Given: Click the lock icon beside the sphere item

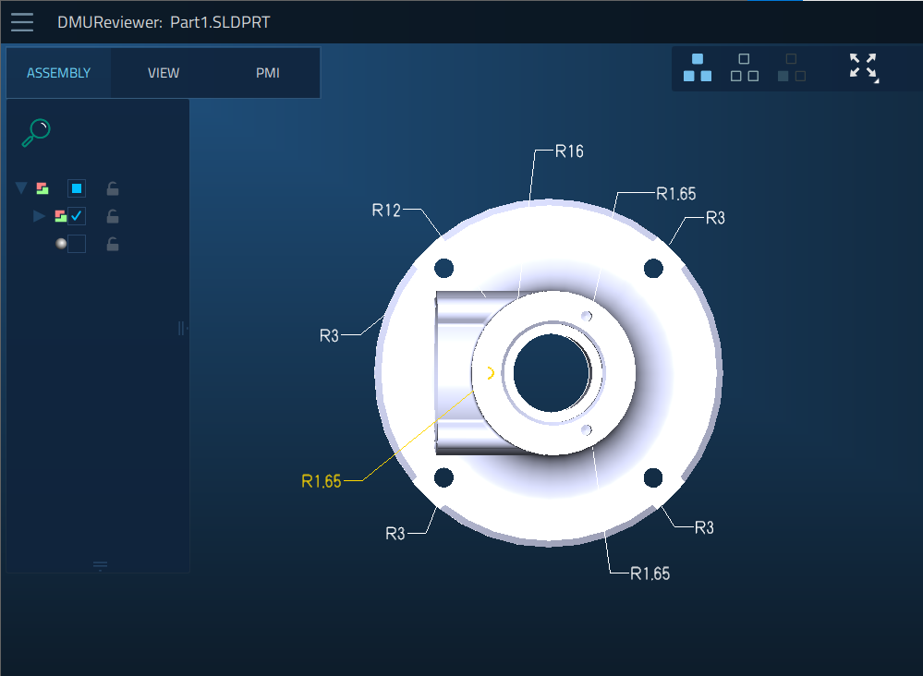Looking at the screenshot, I should [x=113, y=244].
